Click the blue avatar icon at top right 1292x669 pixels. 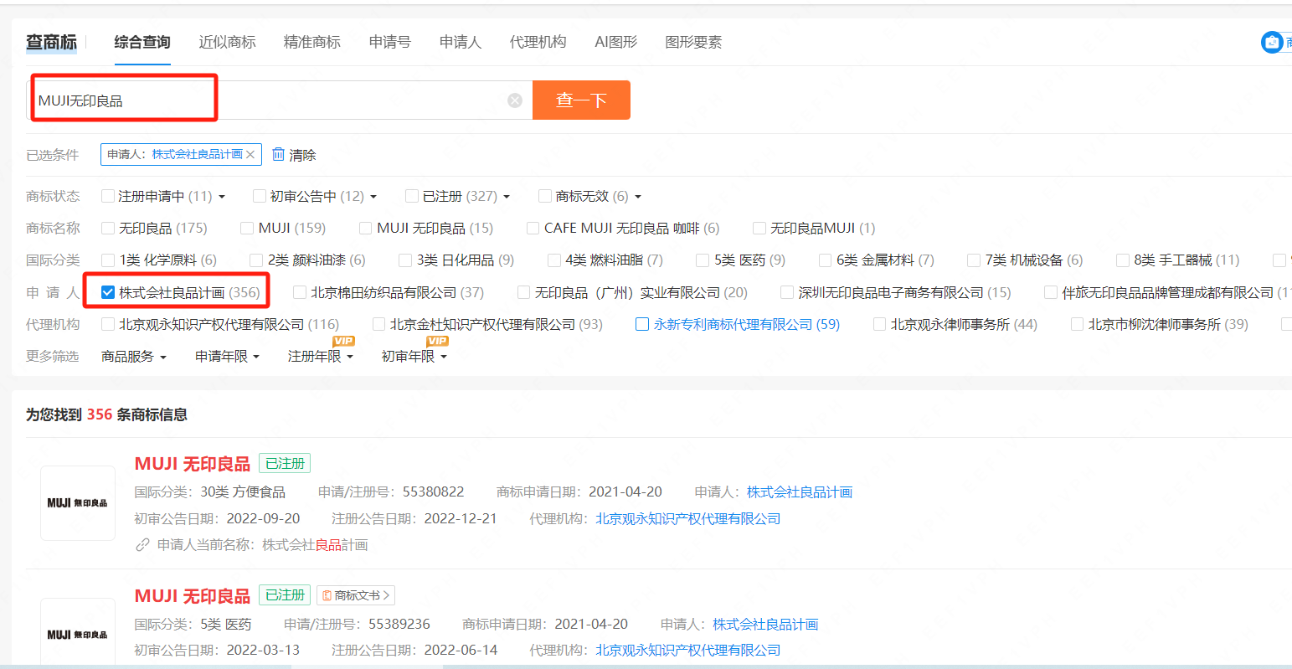(1272, 42)
